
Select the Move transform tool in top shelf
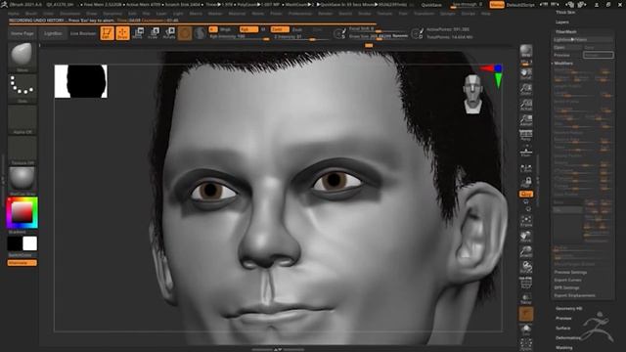click(138, 33)
